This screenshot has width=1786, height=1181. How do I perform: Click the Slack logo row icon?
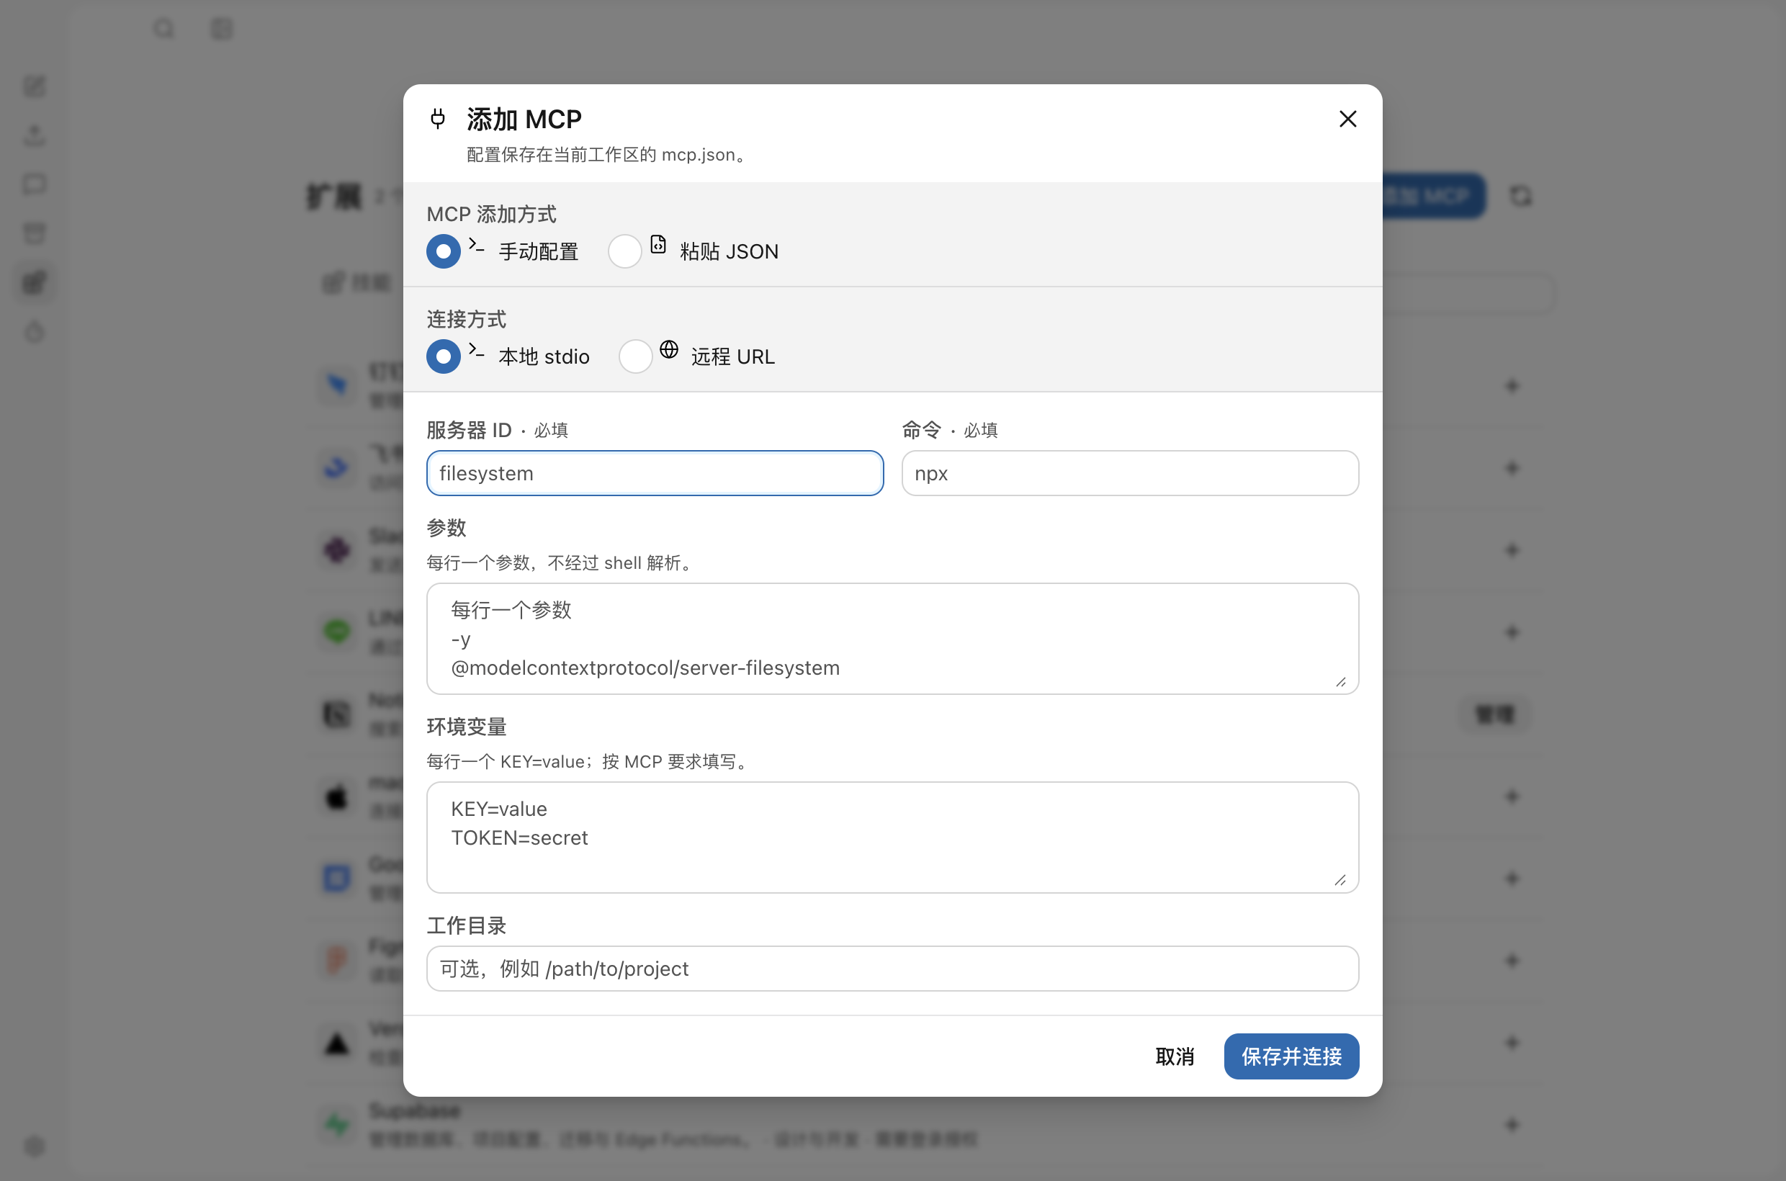coord(337,550)
